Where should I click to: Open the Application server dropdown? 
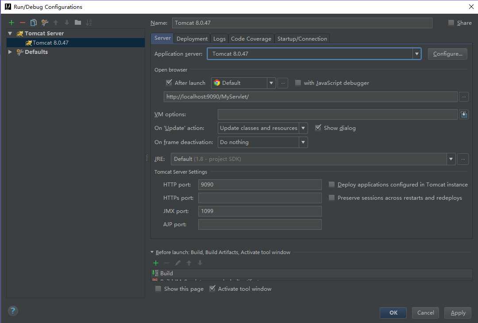point(416,54)
